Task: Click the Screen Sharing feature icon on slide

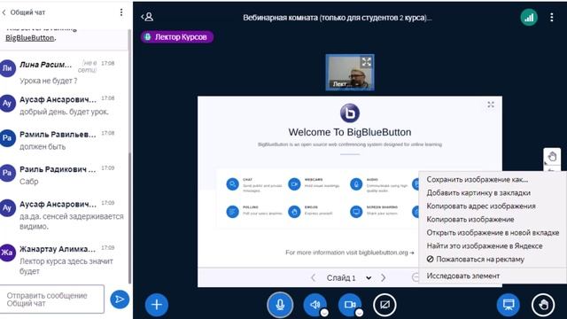Action: [x=356, y=212]
